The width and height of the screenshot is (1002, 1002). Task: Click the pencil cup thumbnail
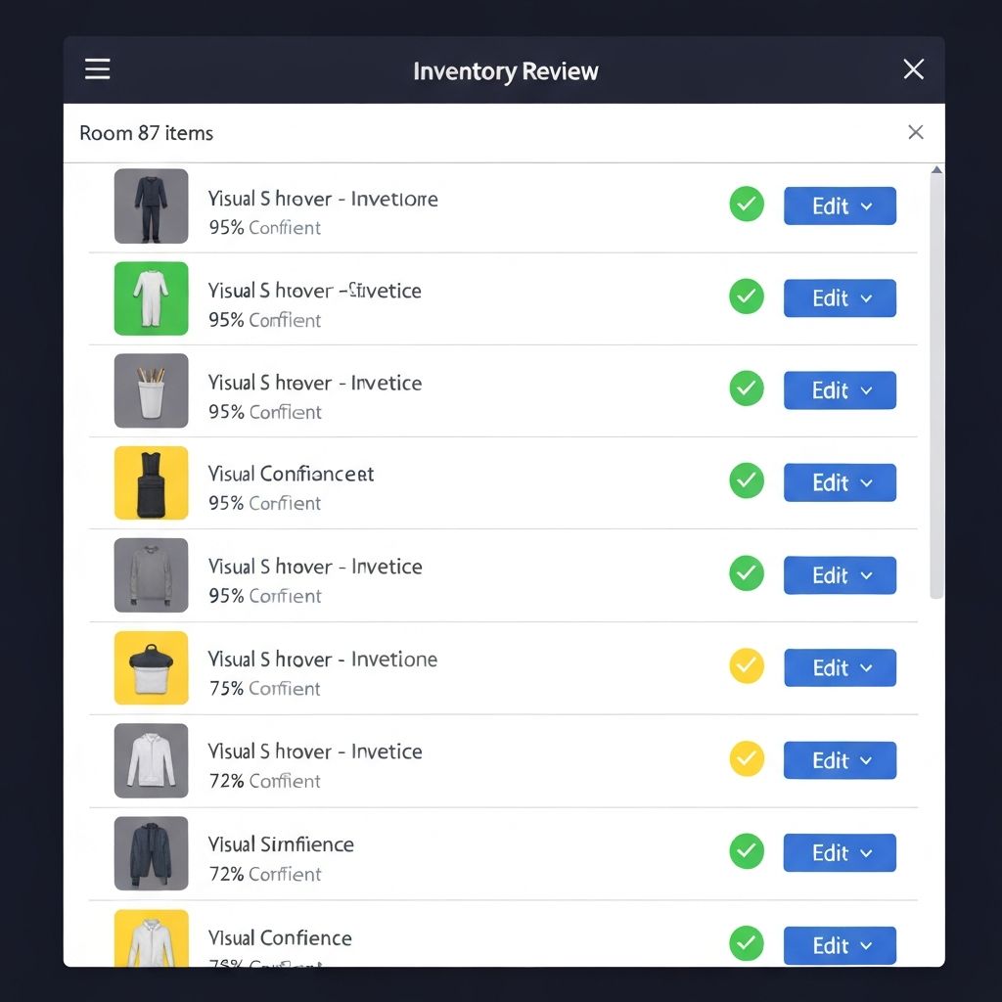[151, 390]
